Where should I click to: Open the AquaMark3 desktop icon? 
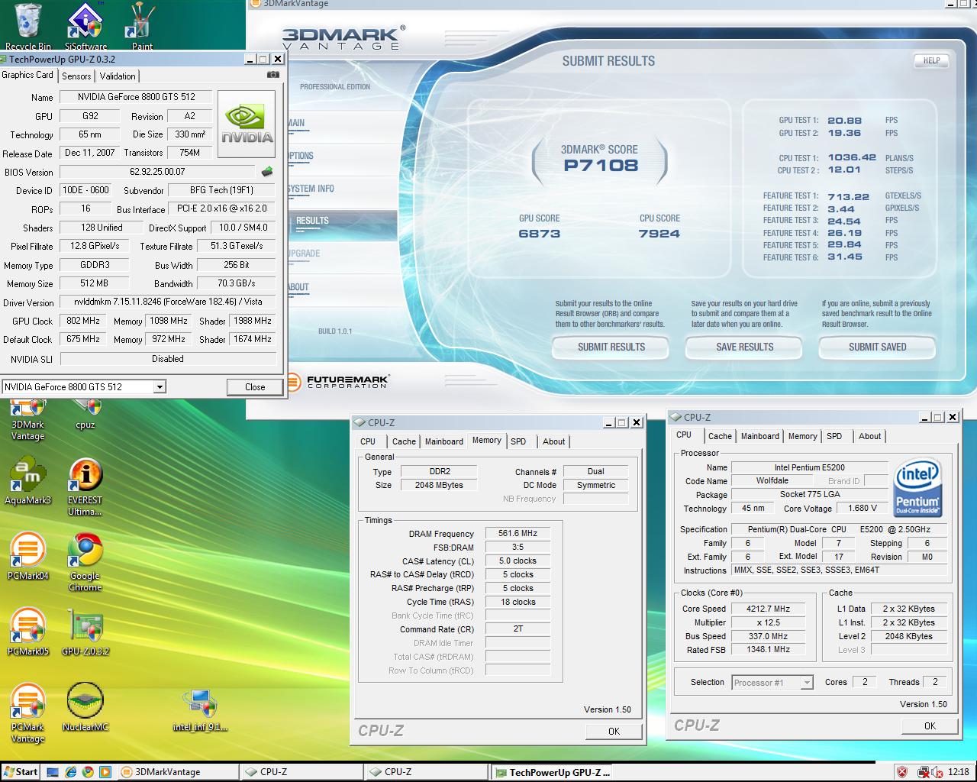click(x=27, y=481)
